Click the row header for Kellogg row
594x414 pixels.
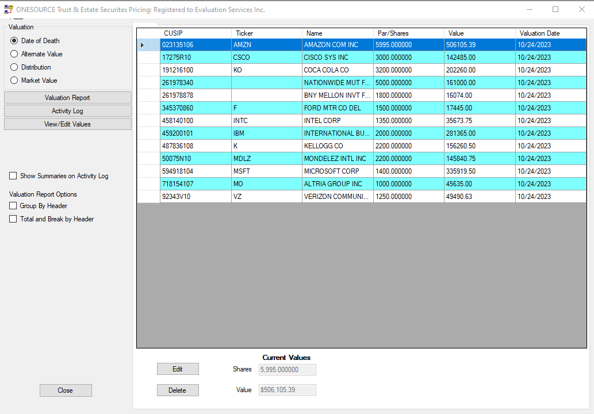pyautogui.click(x=148, y=146)
